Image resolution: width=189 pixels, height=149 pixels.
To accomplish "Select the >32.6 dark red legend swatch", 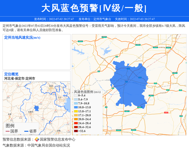I will click(76, 131).
